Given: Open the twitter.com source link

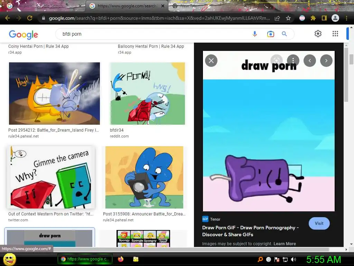Looking at the screenshot, I should pyautogui.click(x=18, y=220).
